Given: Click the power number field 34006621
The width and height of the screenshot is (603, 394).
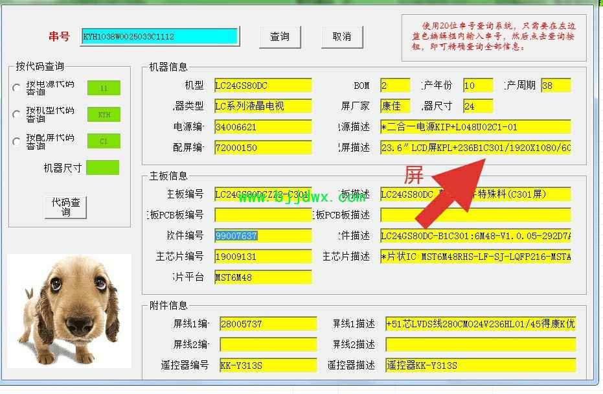Looking at the screenshot, I should [x=263, y=127].
